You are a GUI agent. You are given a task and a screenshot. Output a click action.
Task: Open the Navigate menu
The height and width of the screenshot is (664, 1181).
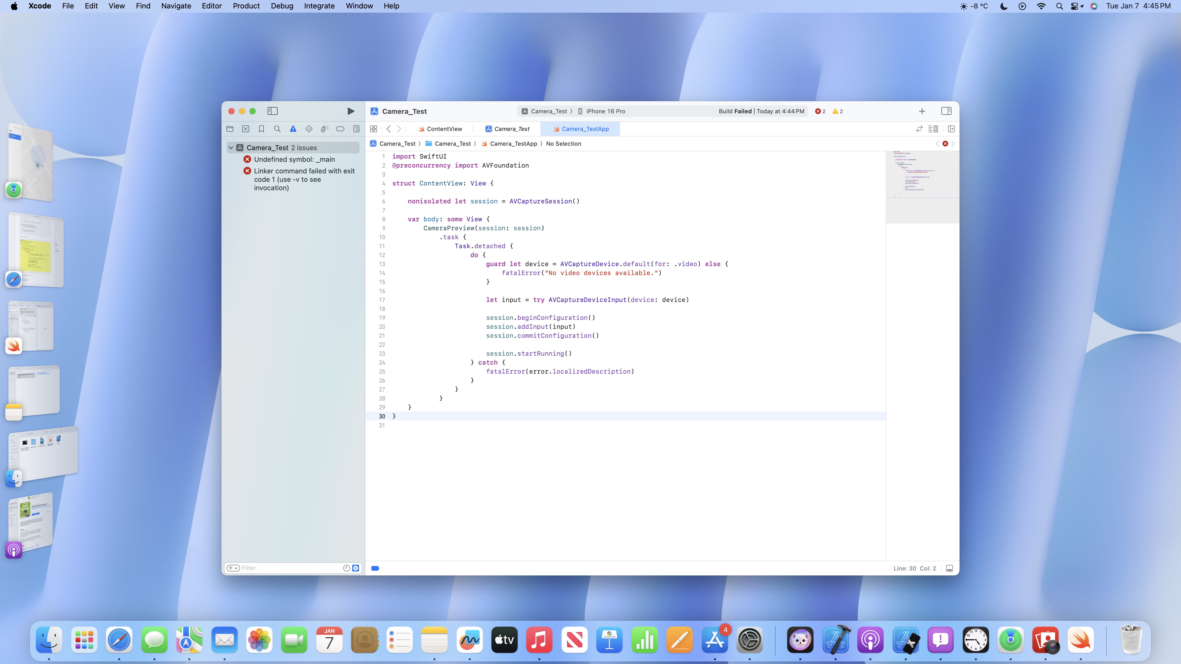pos(176,6)
